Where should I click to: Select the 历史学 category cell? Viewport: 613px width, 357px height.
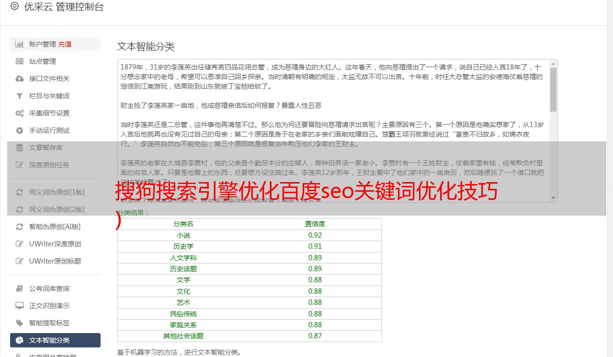pyautogui.click(x=183, y=246)
